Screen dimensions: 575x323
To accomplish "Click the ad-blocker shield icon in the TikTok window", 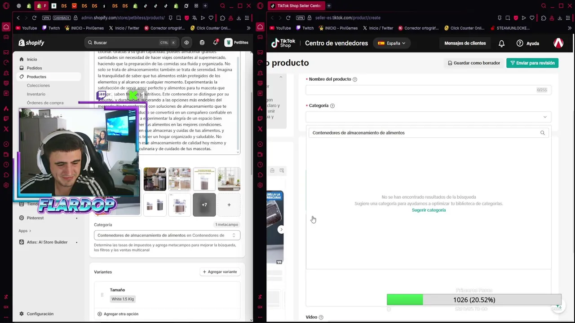I will (x=516, y=18).
